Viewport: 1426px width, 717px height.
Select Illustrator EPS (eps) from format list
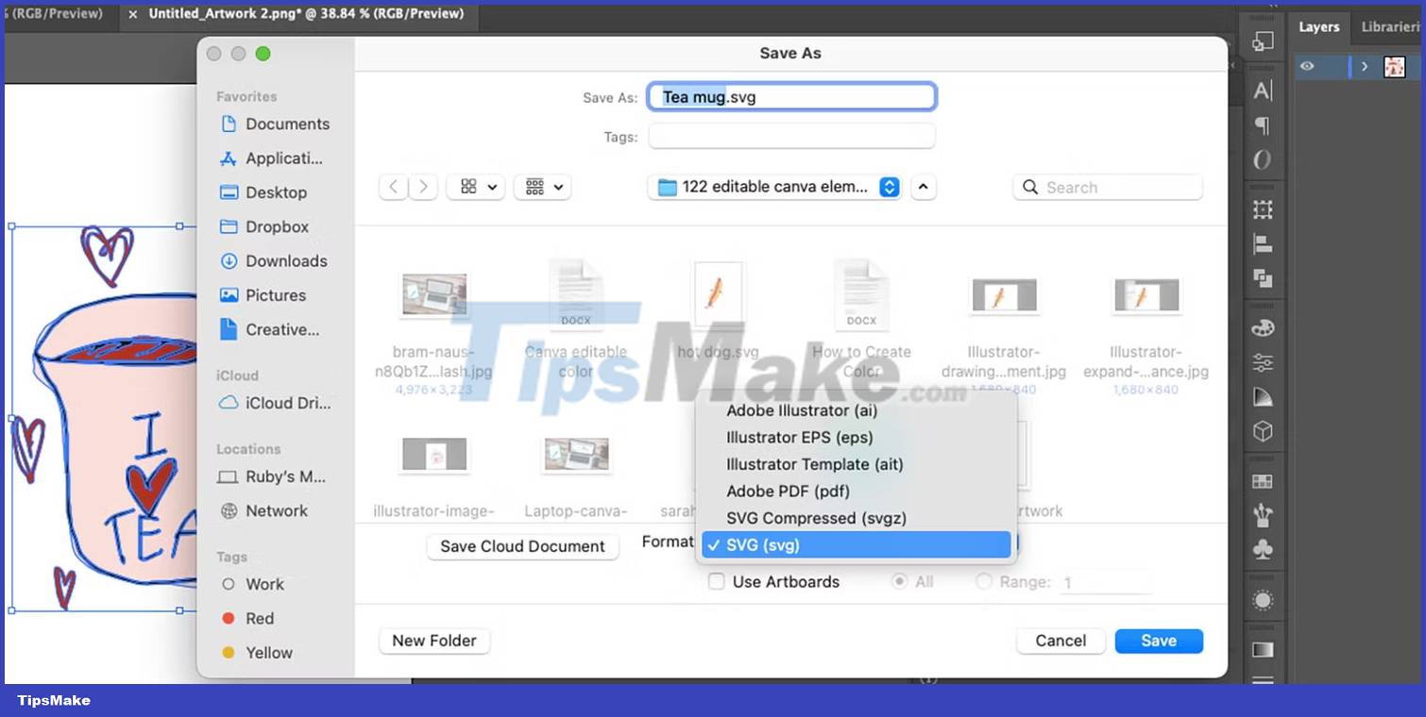tap(799, 438)
